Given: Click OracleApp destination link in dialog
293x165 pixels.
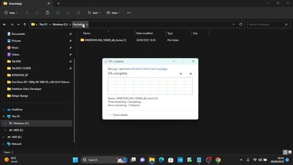Looking at the screenshot, I should pyautogui.click(x=161, y=69).
